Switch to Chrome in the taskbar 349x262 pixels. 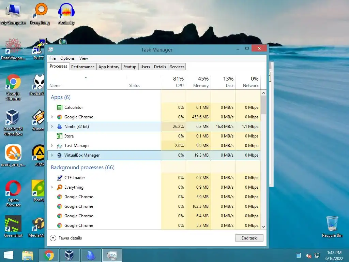pos(49,255)
